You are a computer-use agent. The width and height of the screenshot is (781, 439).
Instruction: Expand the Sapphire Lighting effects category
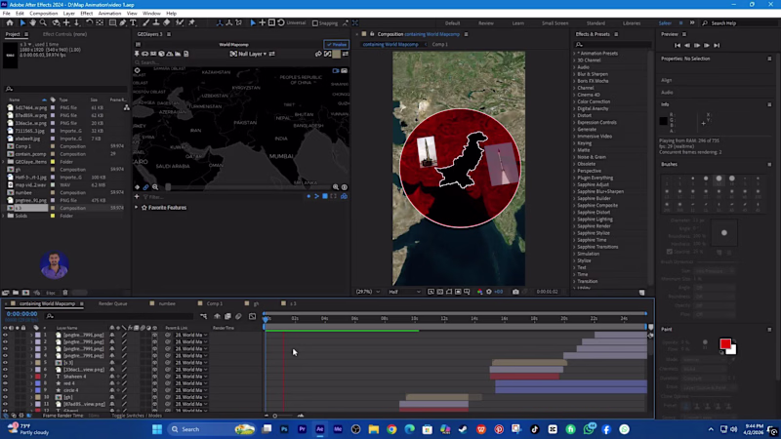tap(596, 219)
